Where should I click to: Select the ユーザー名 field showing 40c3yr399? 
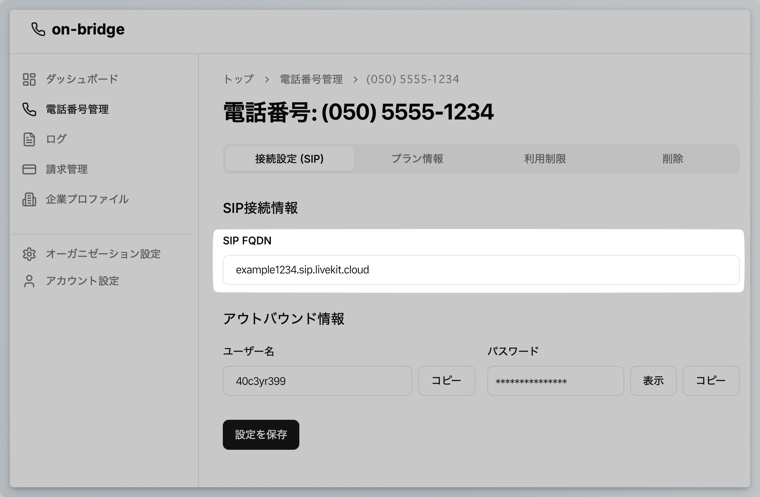(317, 381)
